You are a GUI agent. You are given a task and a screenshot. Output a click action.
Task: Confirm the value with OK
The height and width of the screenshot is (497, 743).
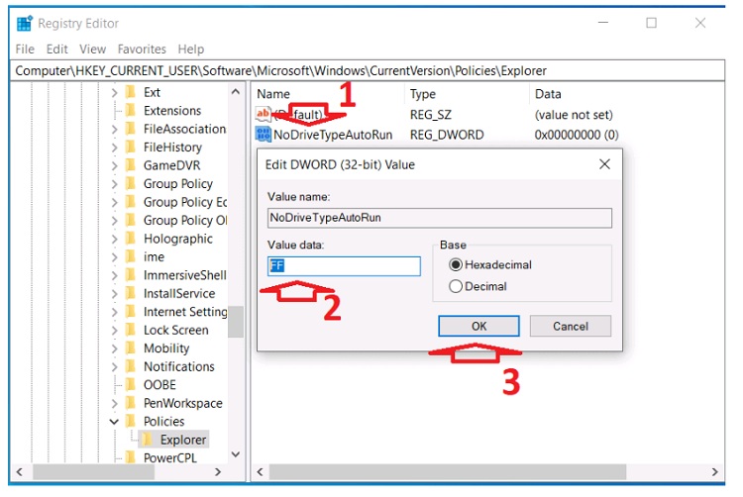[x=478, y=326]
